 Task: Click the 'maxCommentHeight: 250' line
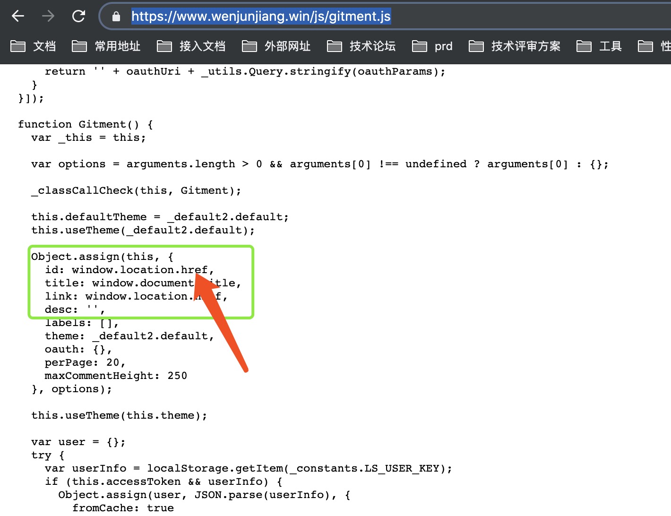click(116, 376)
